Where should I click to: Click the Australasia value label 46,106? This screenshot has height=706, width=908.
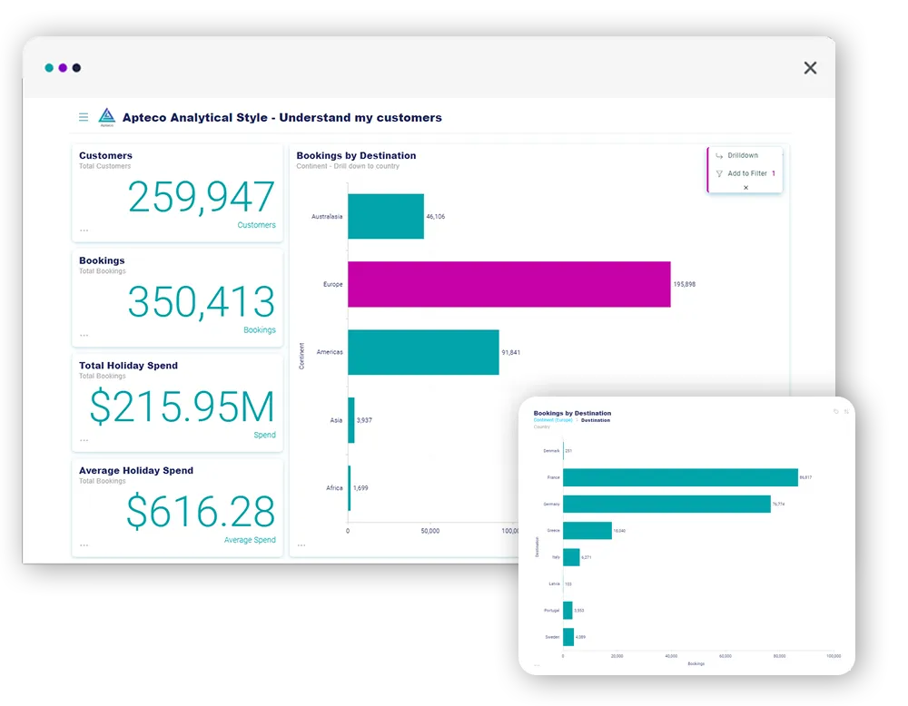tap(436, 217)
